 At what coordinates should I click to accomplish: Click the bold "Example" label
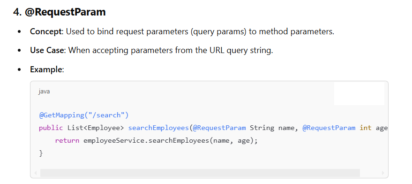point(46,69)
